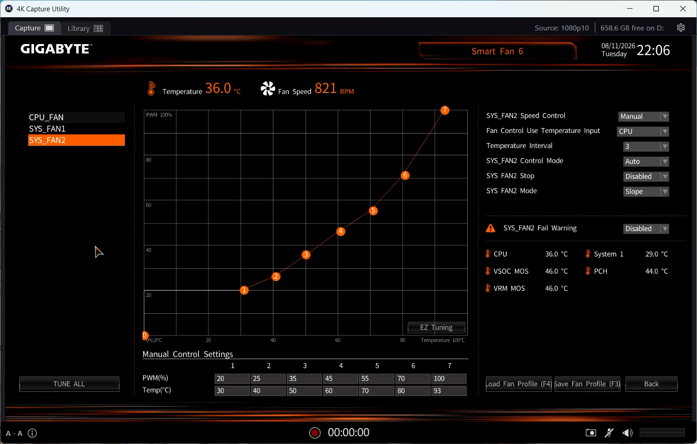This screenshot has height=444, width=697.
Task: Select curve point 0 at the graph origin
Action: coord(145,336)
